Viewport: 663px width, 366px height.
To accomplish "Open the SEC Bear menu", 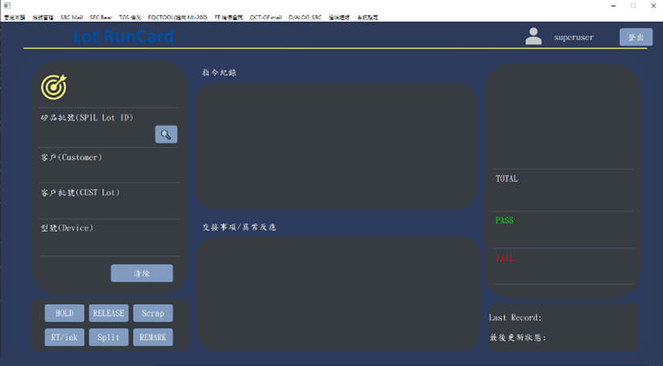I will click(x=101, y=18).
